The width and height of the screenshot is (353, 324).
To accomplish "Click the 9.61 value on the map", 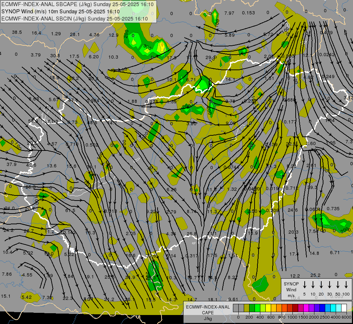I will pyautogui.click(x=233, y=299).
